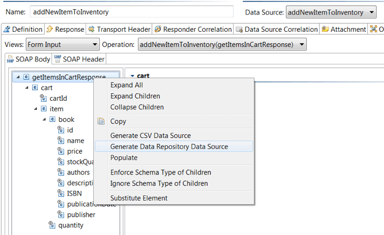Screen dimensions: 384x235
Task: Click the price element icon
Action: [60, 151]
